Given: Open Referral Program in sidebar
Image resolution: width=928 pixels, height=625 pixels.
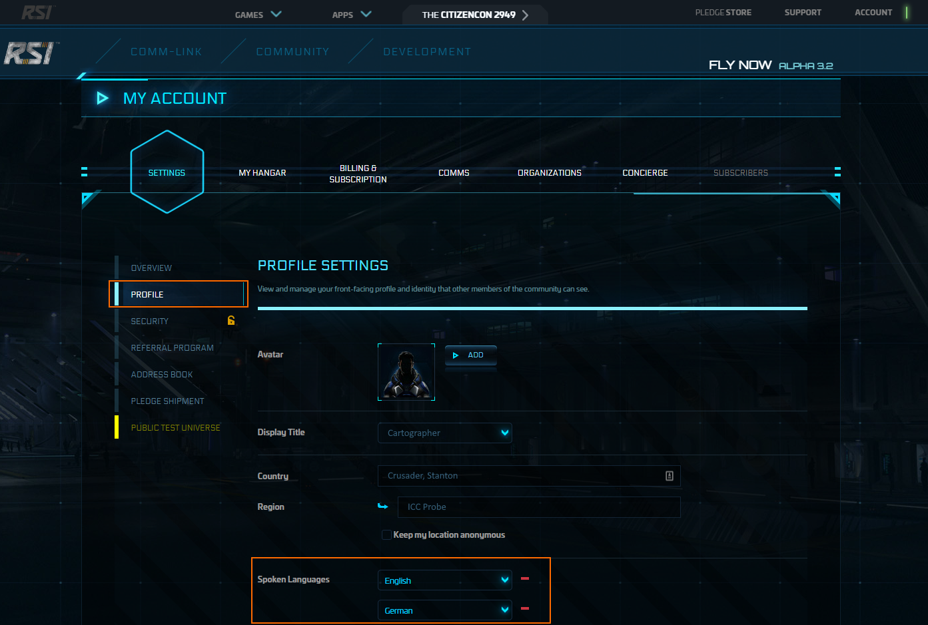Looking at the screenshot, I should [172, 348].
